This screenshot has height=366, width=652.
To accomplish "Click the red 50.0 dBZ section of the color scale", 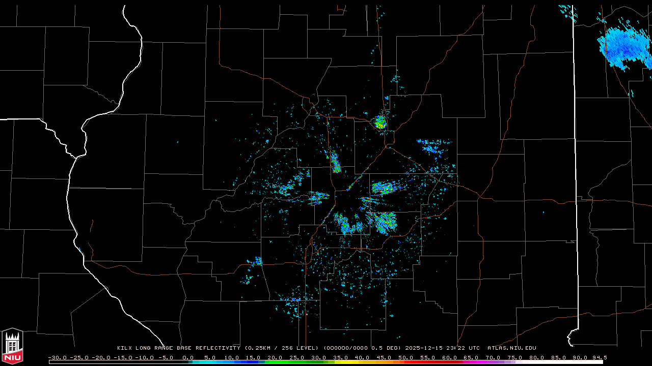I will (406, 362).
